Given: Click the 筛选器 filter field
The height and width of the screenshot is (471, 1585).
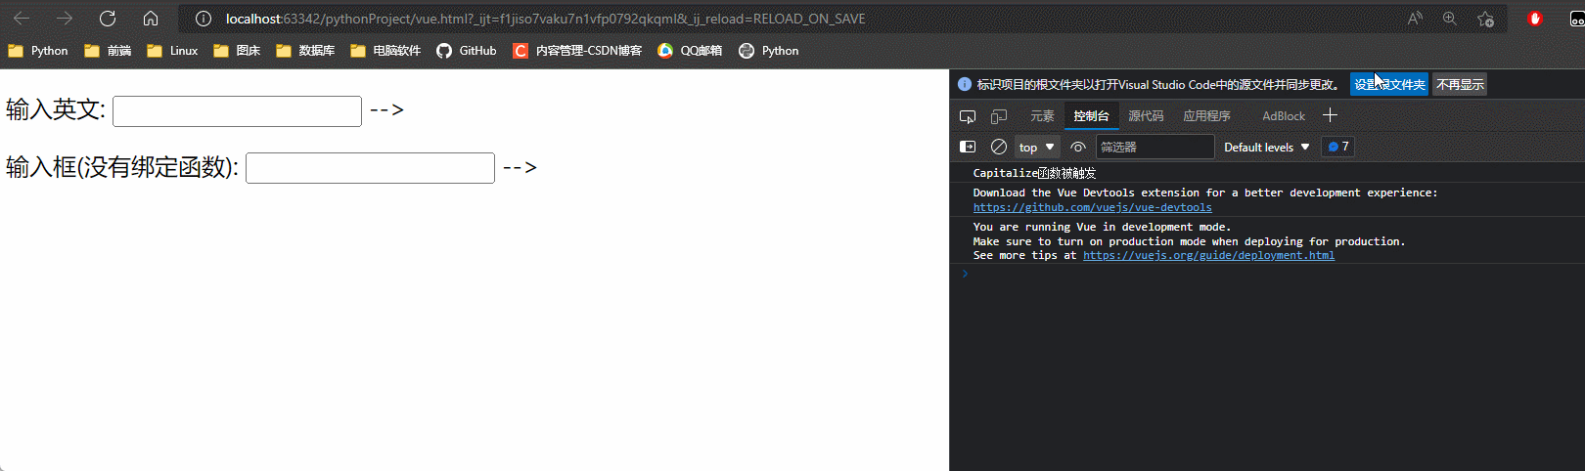Looking at the screenshot, I should (x=1155, y=147).
